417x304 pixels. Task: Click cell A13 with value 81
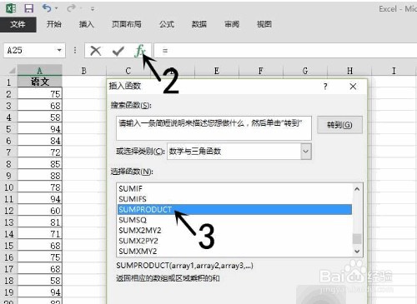[x=40, y=222]
